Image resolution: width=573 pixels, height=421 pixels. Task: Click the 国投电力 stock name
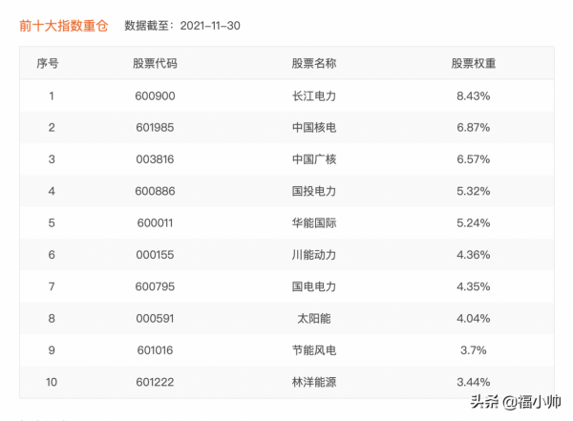(x=314, y=191)
